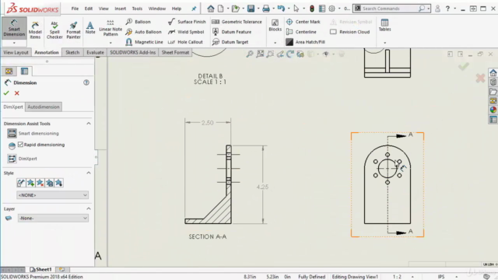Viewport: 498px width, 280px height.
Task: Insert a Datum Target
Action: [230, 42]
